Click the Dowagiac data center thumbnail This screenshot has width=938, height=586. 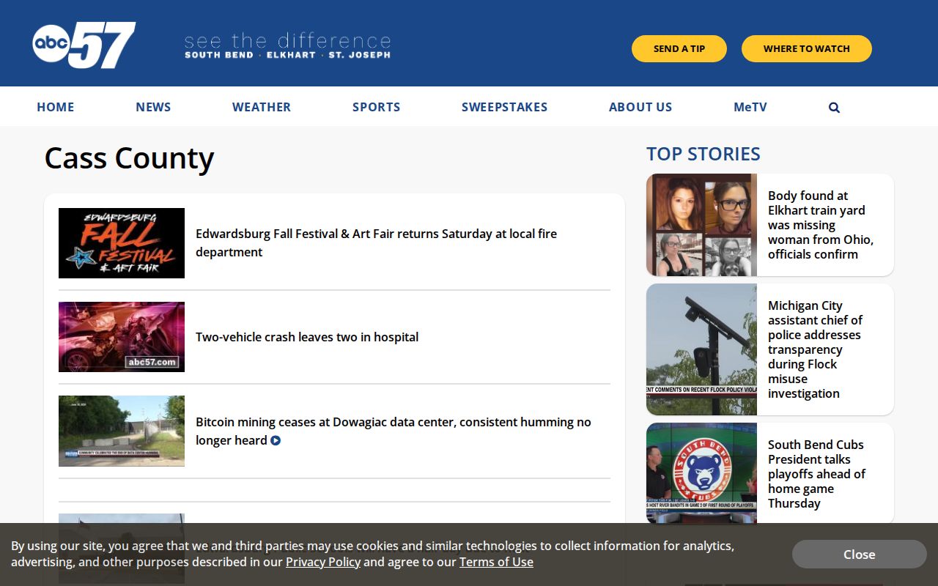click(122, 431)
